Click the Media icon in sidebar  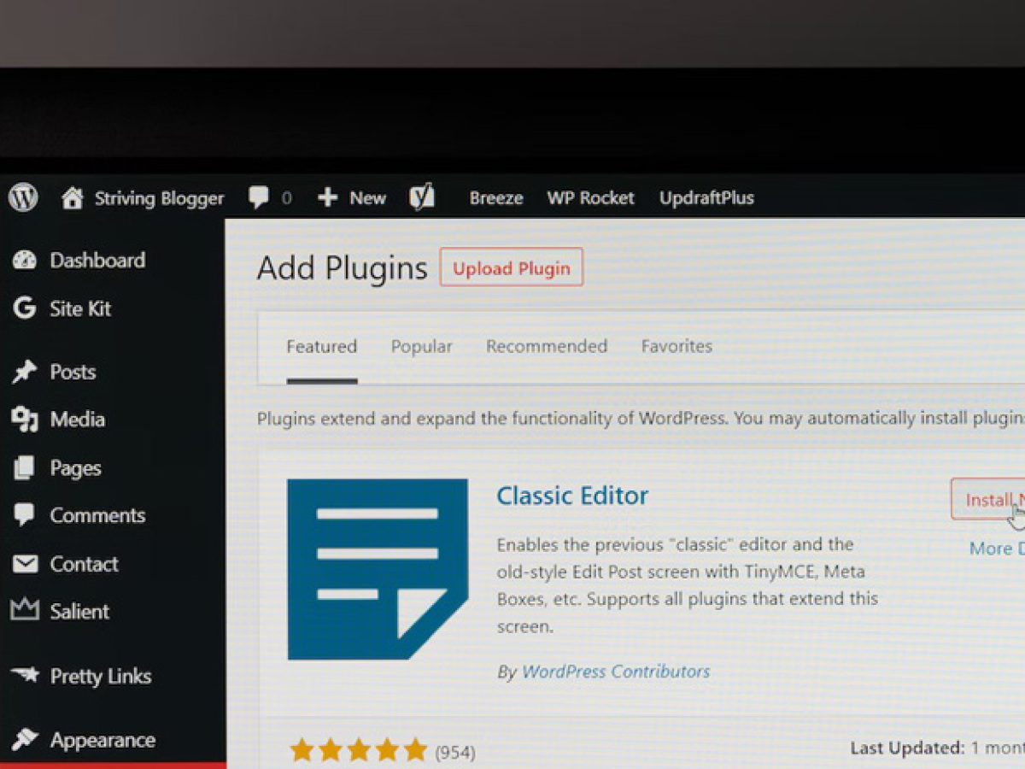coord(25,420)
